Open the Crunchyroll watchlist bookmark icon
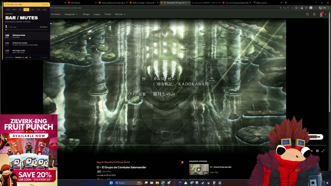This screenshot has height=186, width=331. 314,14
